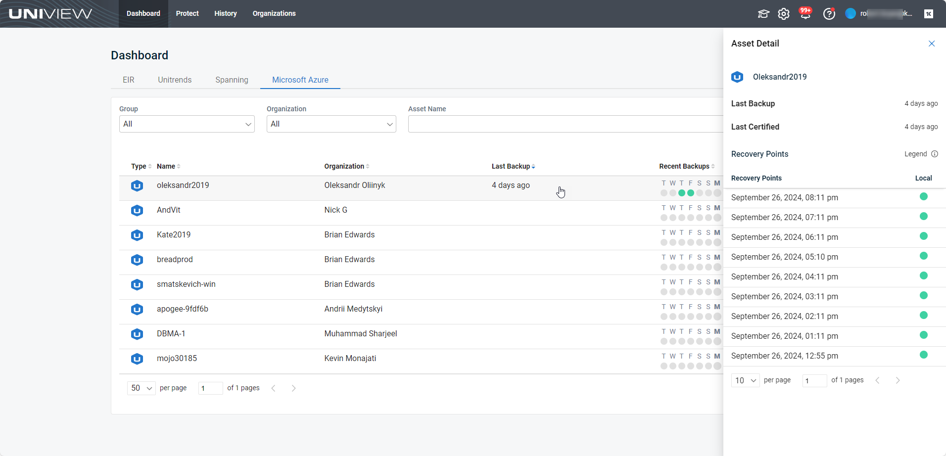This screenshot has height=456, width=946.
Task: Click green status dot for 12:55 pm recovery point
Action: [923, 355]
